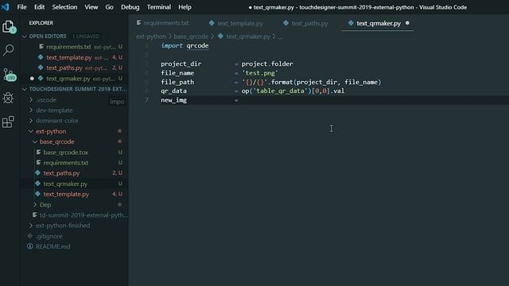The width and height of the screenshot is (509, 286).
Task: Click Python icon of text_template.py tab
Action: tap(212, 23)
